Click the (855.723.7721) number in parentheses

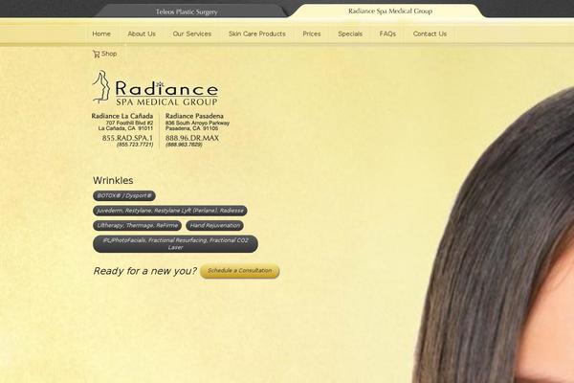click(135, 145)
